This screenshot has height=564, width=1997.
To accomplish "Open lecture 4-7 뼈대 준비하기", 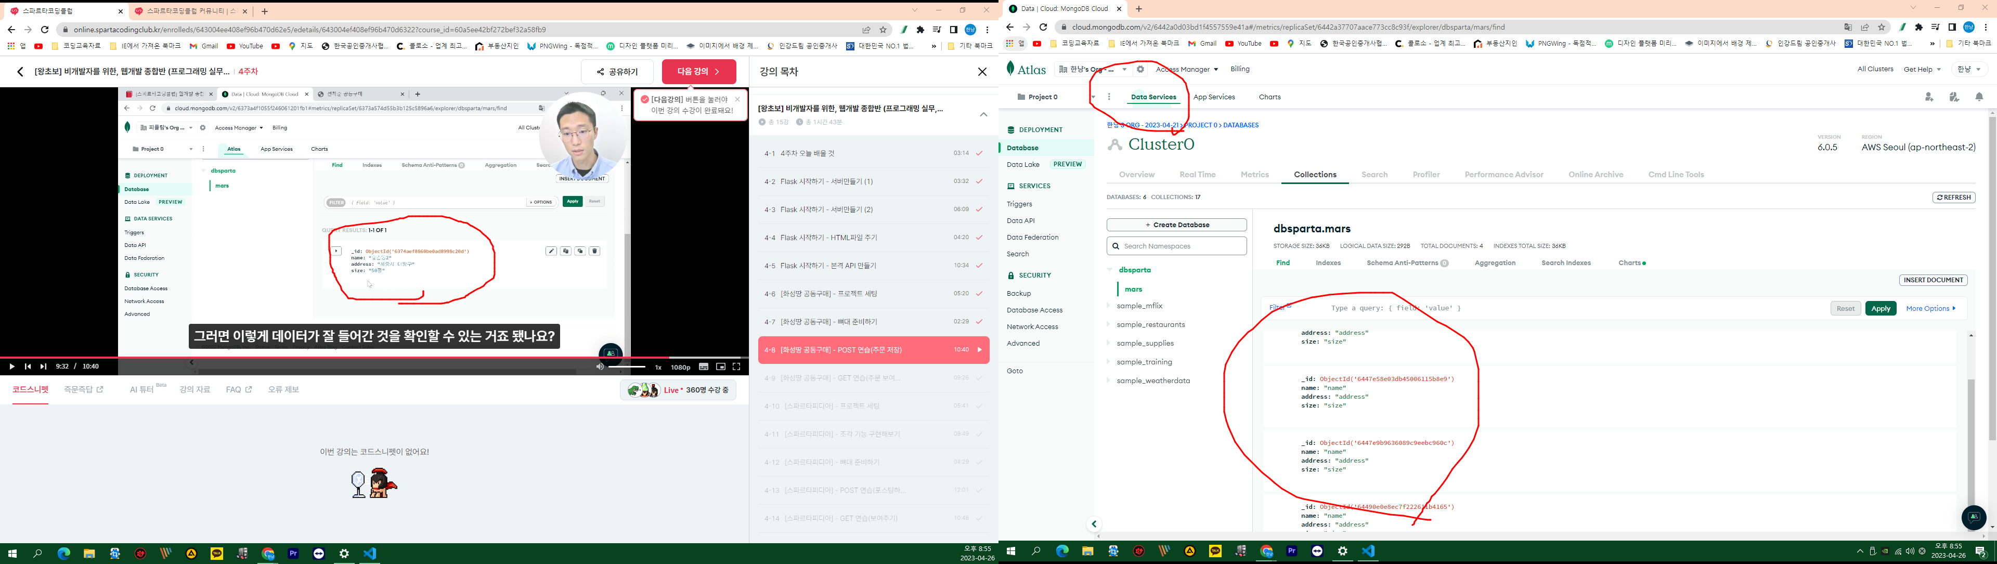I will 874,322.
